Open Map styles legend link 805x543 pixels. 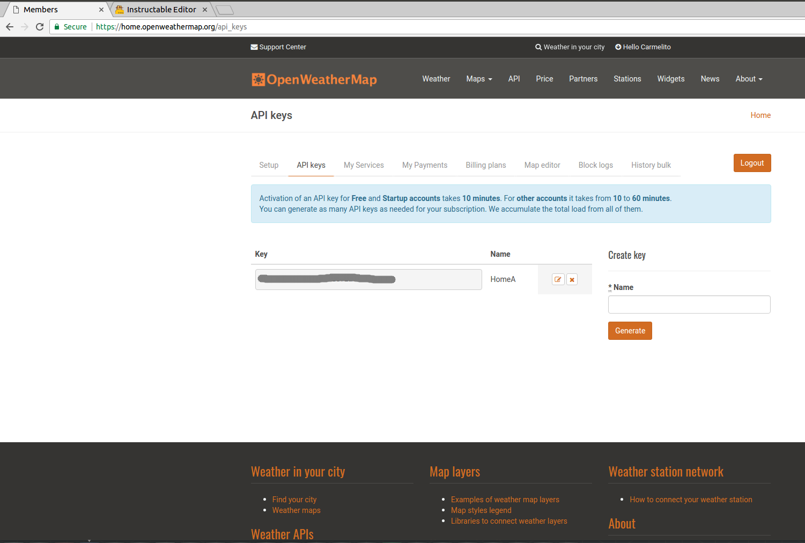481,510
